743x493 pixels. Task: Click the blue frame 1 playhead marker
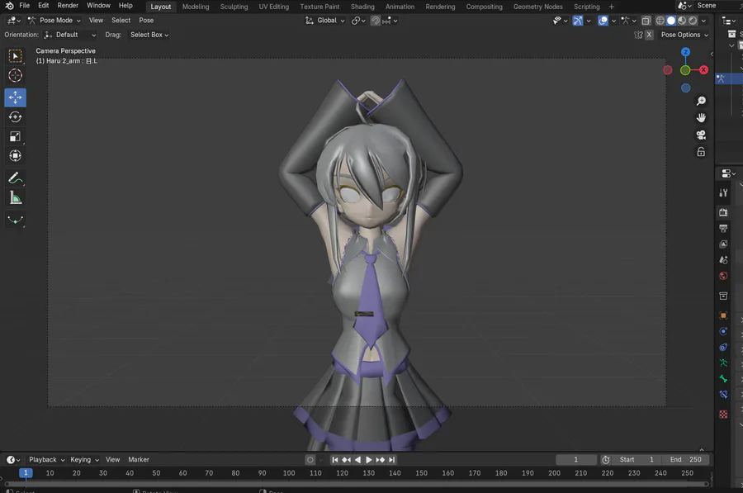pyautogui.click(x=26, y=472)
